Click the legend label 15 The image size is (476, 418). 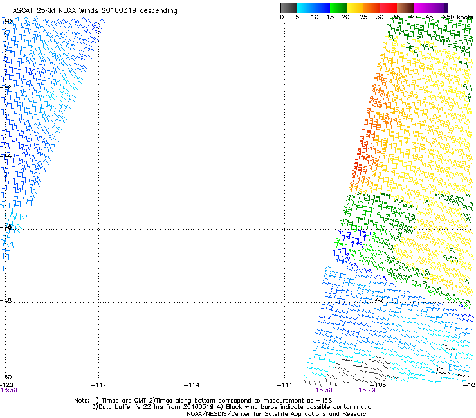point(330,17)
